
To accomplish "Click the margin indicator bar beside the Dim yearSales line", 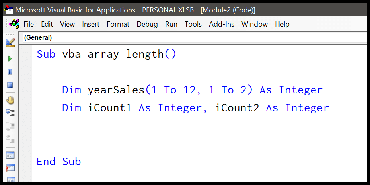I will (x=26, y=90).
